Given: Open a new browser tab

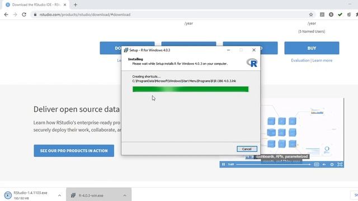Looking at the screenshot, I should [x=76, y=4].
